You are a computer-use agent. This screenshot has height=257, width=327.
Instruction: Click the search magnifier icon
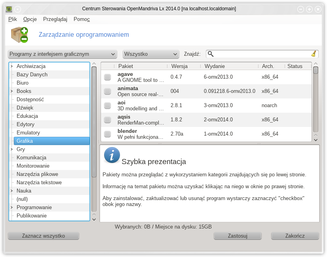[211, 54]
